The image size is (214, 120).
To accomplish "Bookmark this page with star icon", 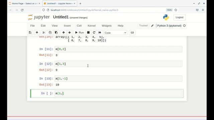I will [176, 10].
